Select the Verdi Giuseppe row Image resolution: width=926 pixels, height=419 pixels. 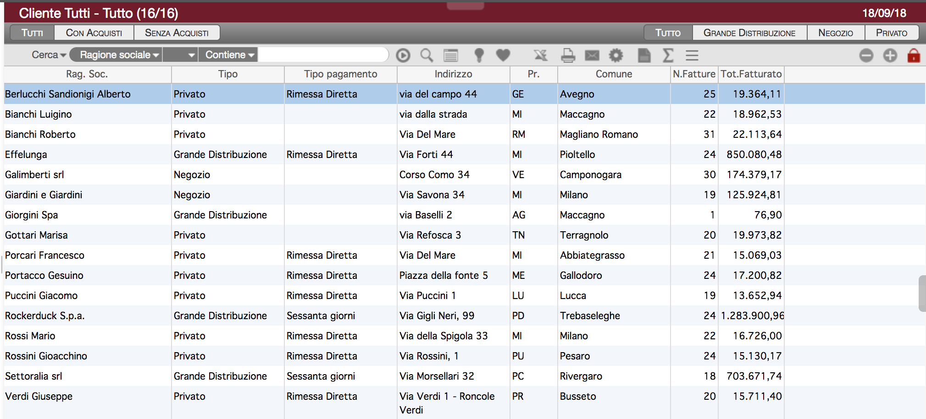tap(465, 403)
